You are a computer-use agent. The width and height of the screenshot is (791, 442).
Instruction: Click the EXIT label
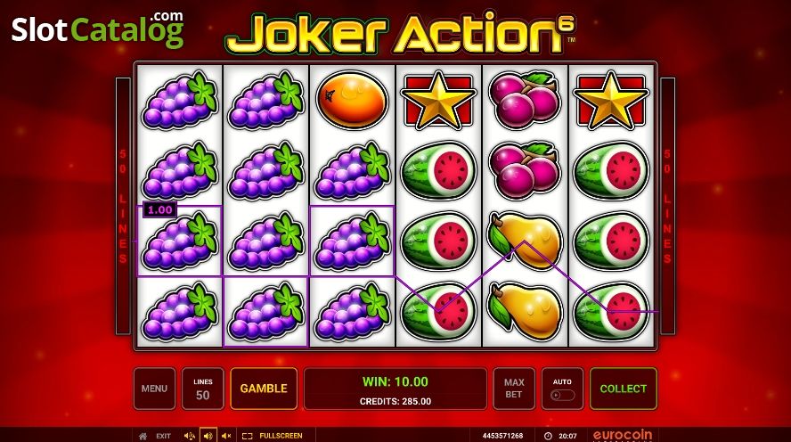pyautogui.click(x=163, y=436)
